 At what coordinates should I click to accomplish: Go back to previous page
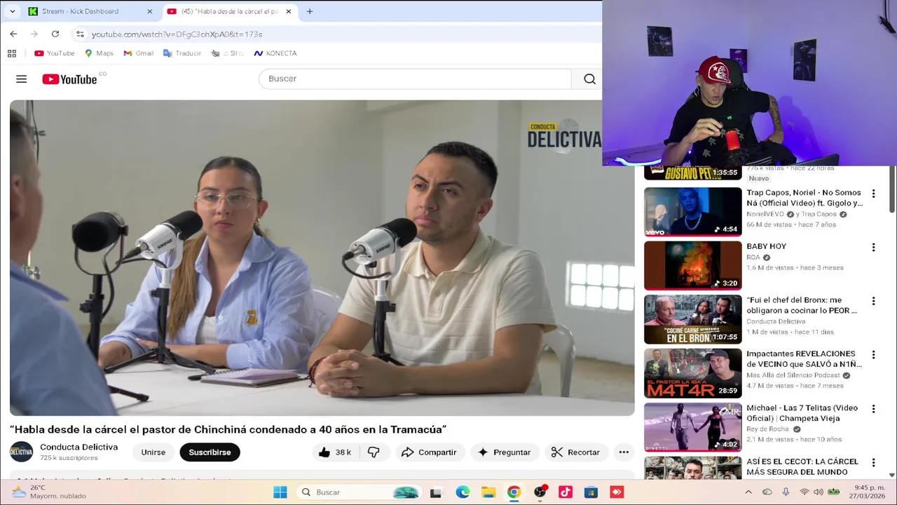[13, 34]
